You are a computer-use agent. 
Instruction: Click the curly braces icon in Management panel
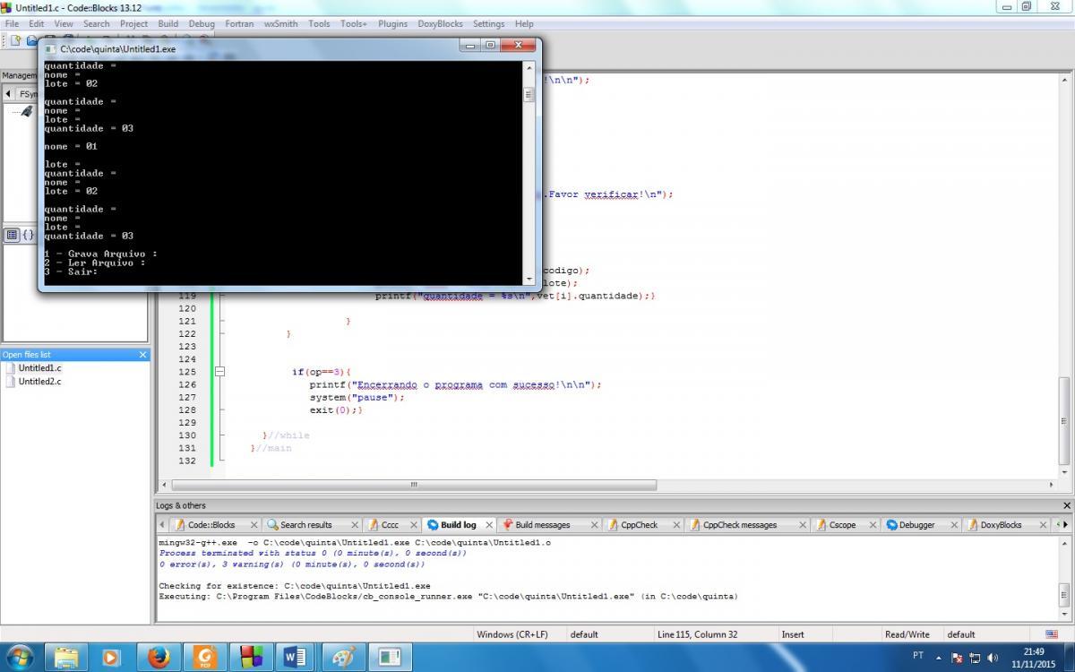(28, 235)
